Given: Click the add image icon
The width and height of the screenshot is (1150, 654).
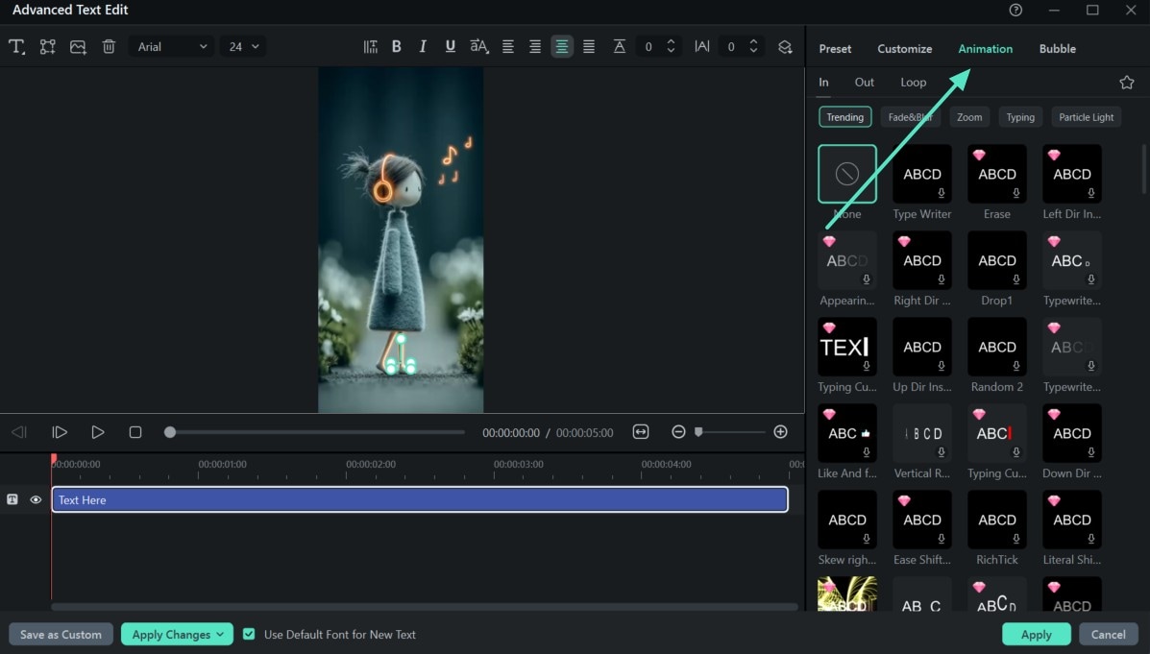Looking at the screenshot, I should click(x=78, y=47).
